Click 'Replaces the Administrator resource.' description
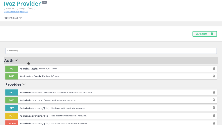 69,116
